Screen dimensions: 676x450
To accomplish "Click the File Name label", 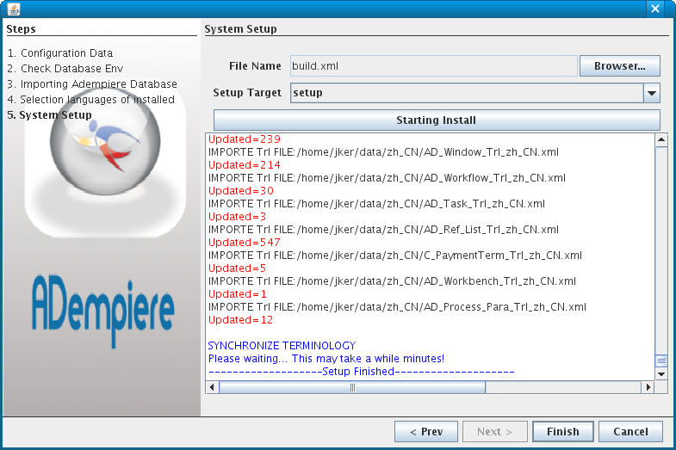I will [255, 66].
